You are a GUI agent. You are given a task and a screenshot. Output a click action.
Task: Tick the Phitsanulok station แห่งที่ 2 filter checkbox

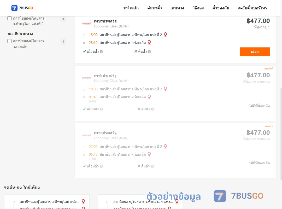coord(10,18)
